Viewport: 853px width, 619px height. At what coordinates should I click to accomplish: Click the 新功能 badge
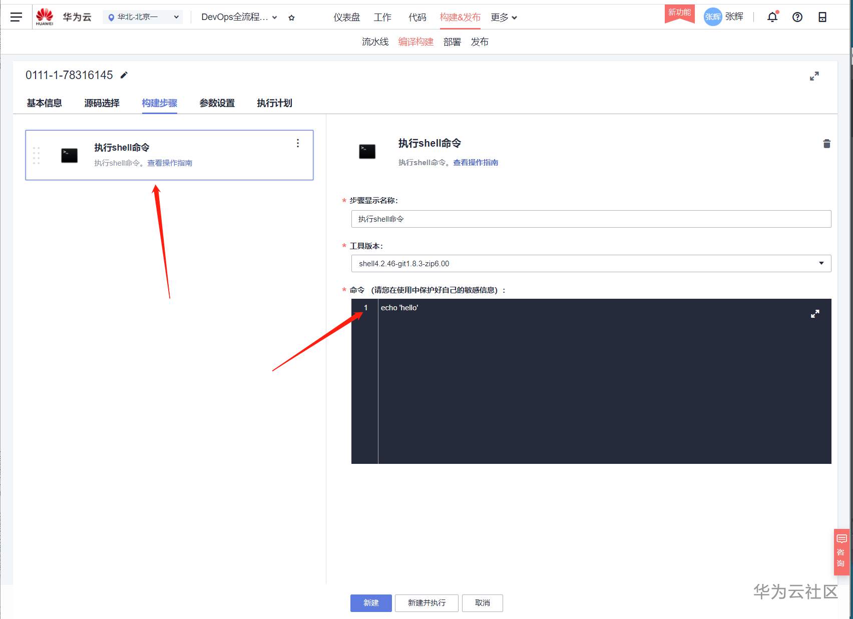tap(680, 13)
